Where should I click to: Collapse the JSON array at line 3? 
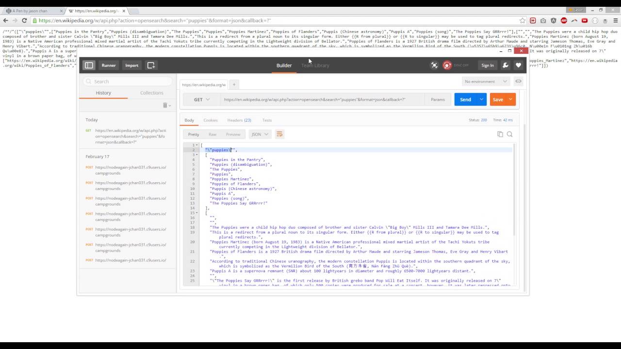pos(196,155)
